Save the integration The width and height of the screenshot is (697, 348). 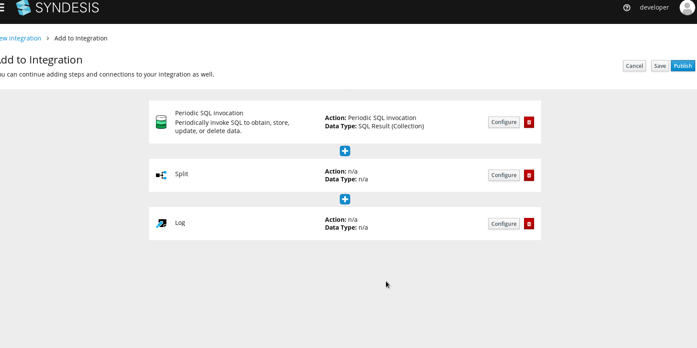pyautogui.click(x=660, y=66)
